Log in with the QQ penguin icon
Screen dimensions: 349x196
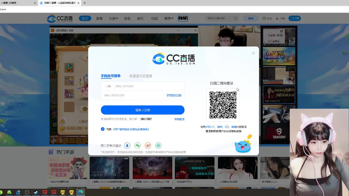(x=127, y=146)
